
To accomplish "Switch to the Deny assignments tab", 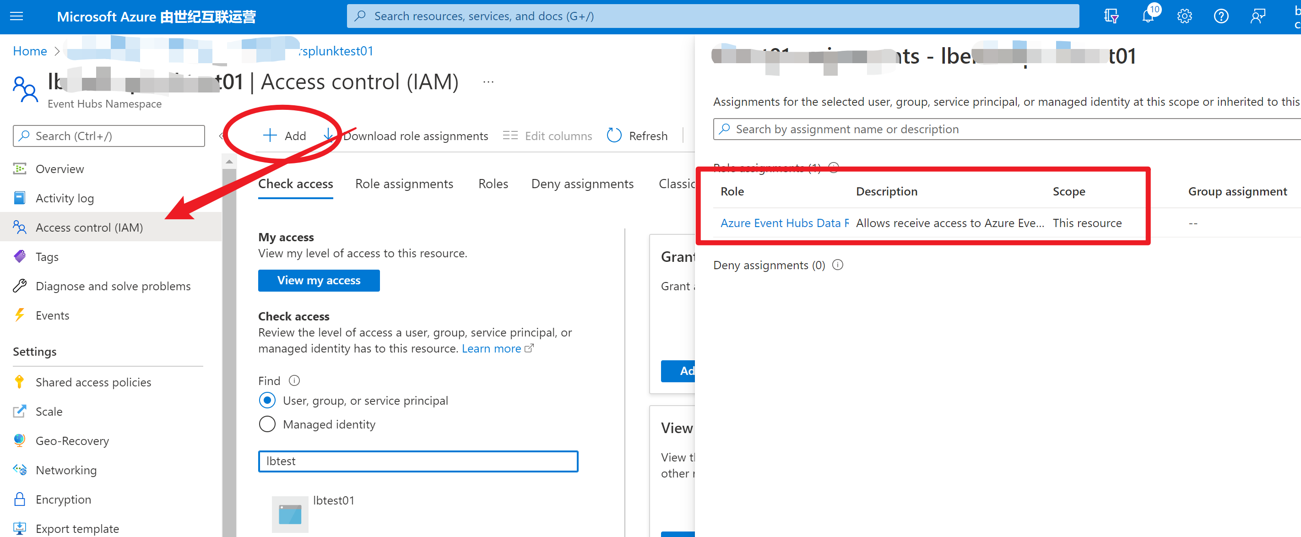I will [582, 183].
